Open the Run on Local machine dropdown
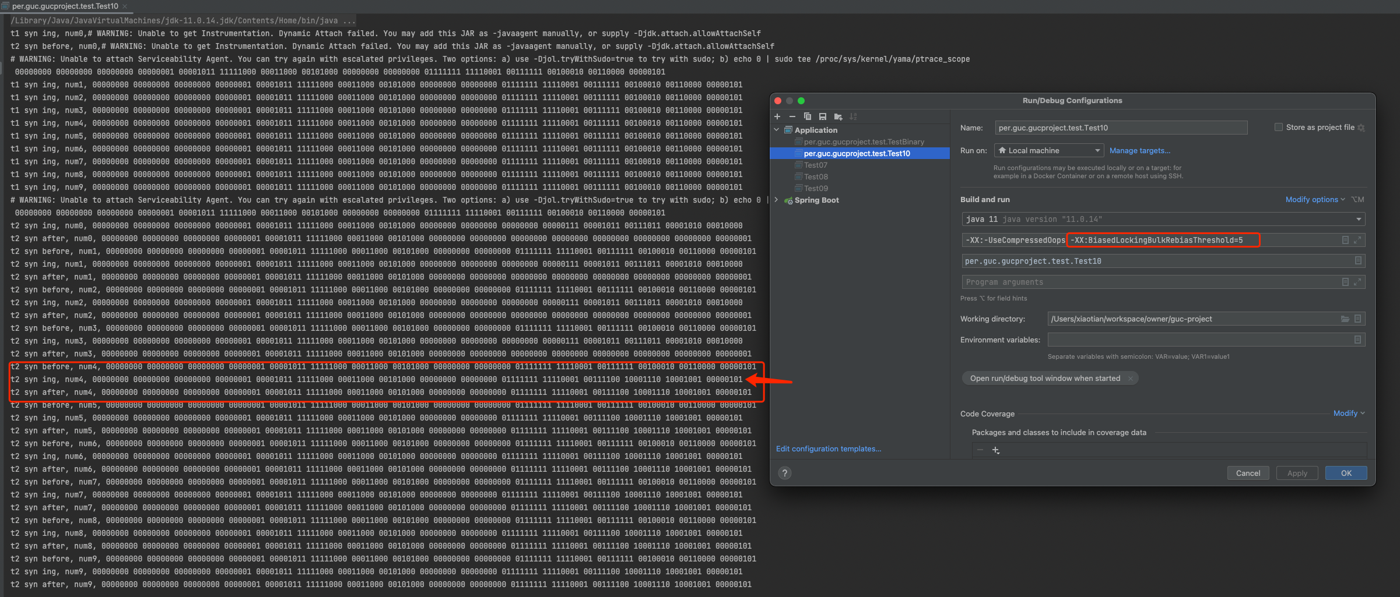The height and width of the screenshot is (597, 1400). (1048, 150)
